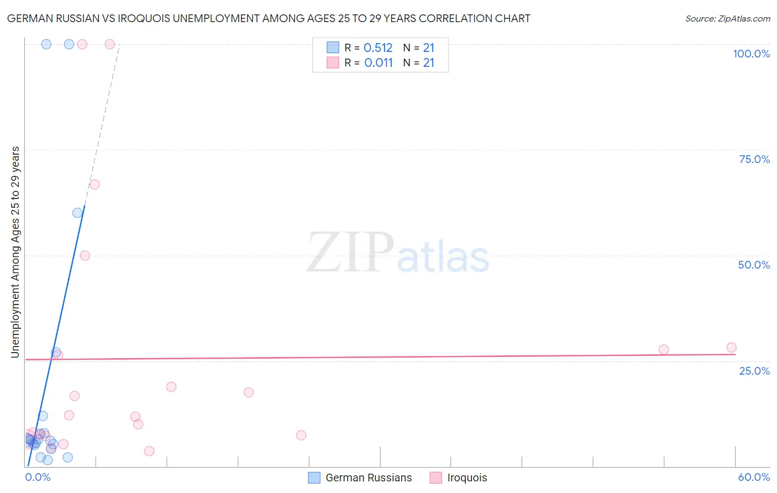777x493 pixels.
Task: Click the 0.0% x-axis label
Action: (38, 477)
